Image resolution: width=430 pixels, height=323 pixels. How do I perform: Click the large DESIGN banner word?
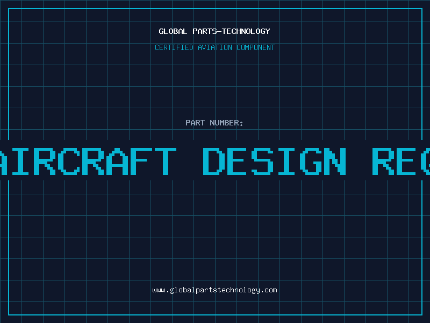[x=274, y=161]
